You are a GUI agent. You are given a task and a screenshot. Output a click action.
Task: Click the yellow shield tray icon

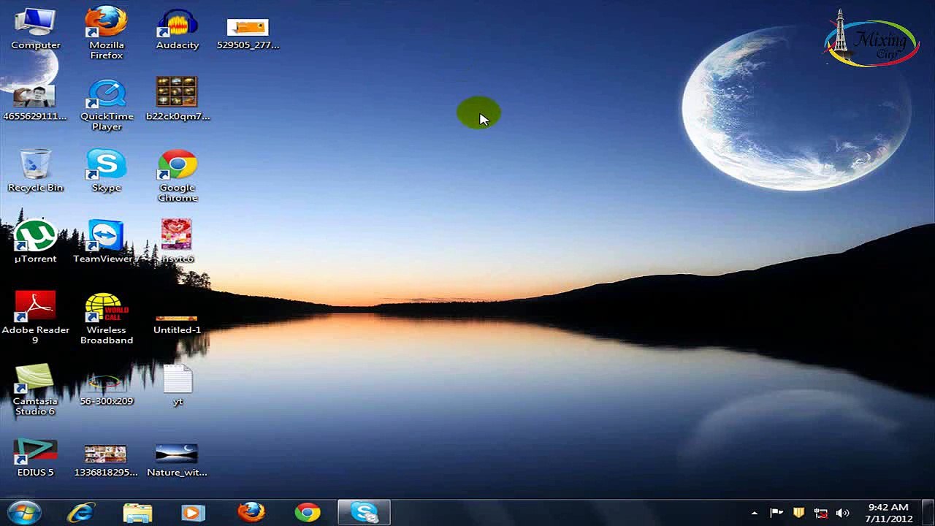click(798, 513)
